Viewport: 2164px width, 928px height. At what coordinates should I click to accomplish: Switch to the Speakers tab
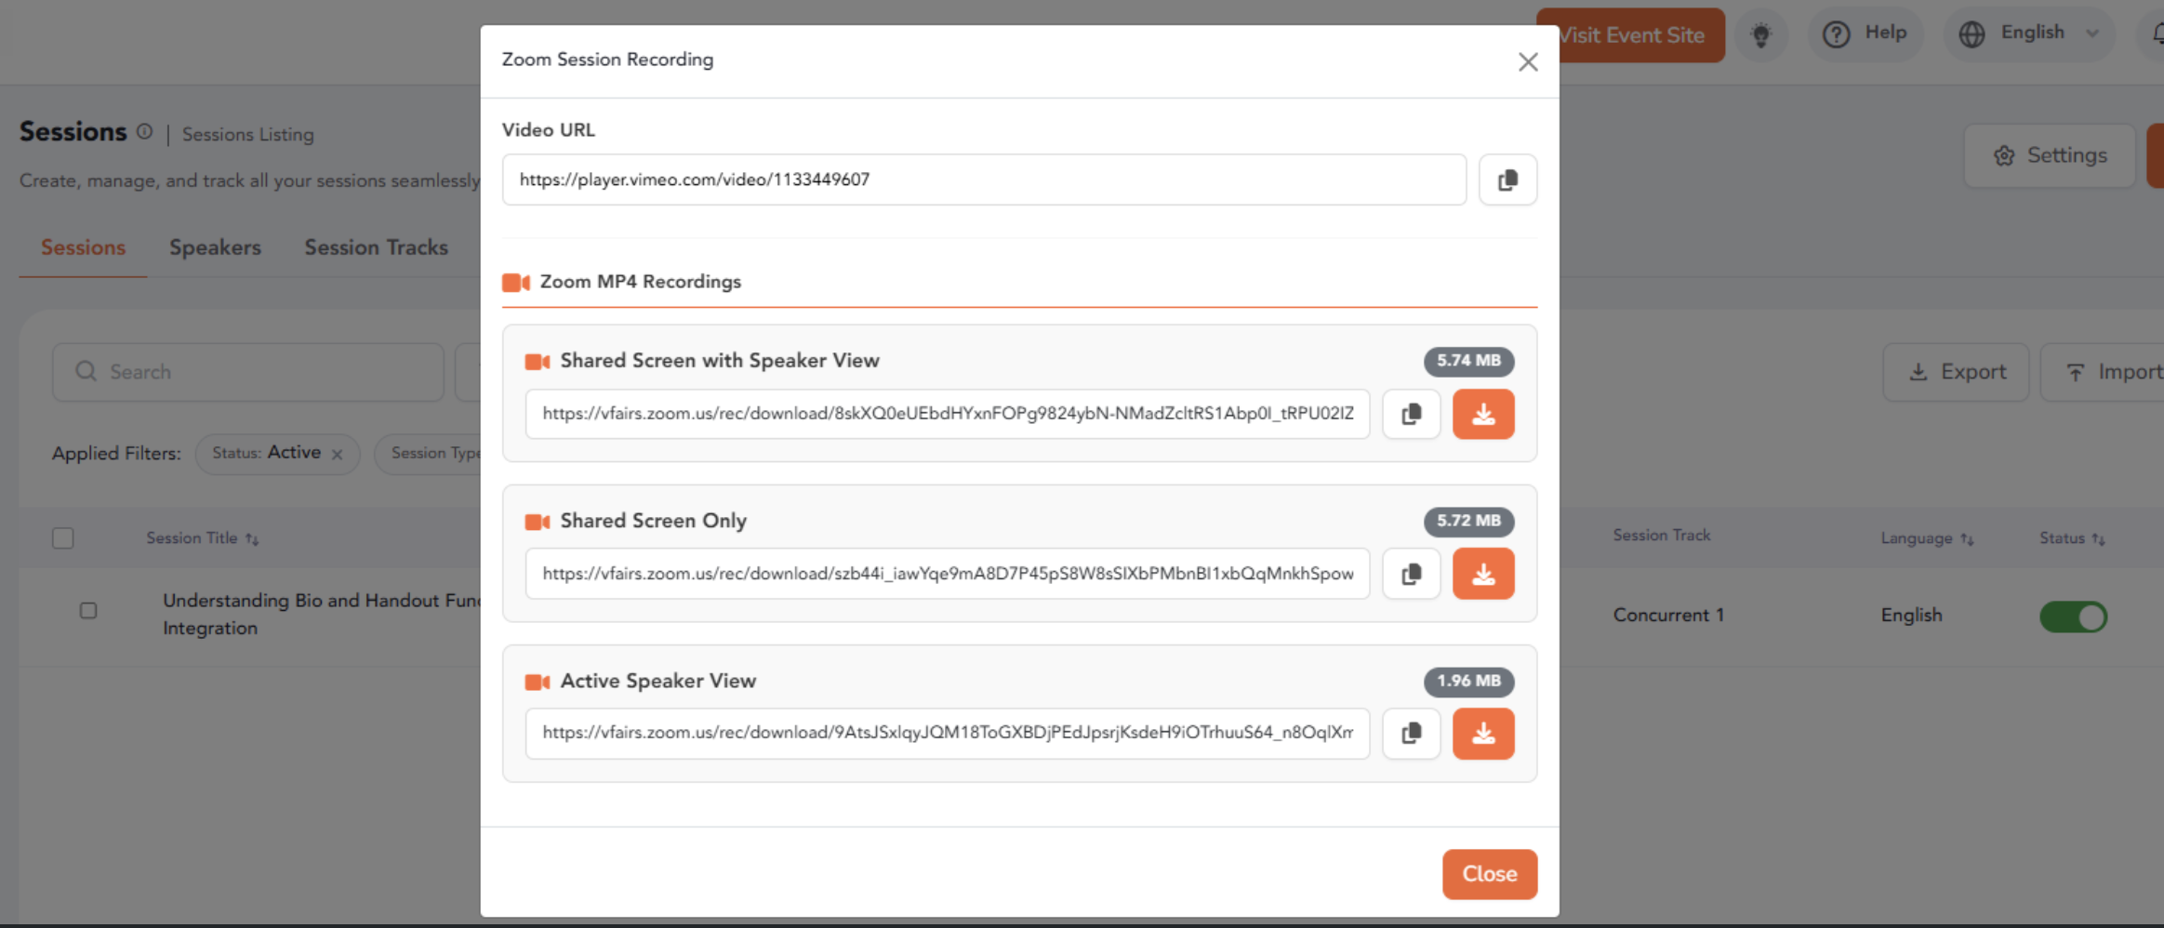point(215,247)
